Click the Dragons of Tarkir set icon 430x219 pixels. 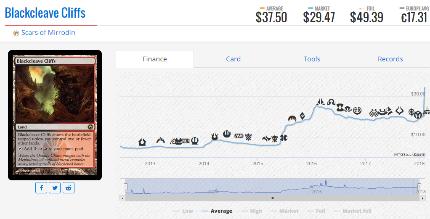(x=275, y=139)
